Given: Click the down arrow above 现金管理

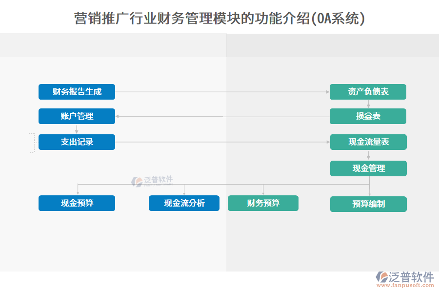Looking at the screenshot, I should pos(368,158).
